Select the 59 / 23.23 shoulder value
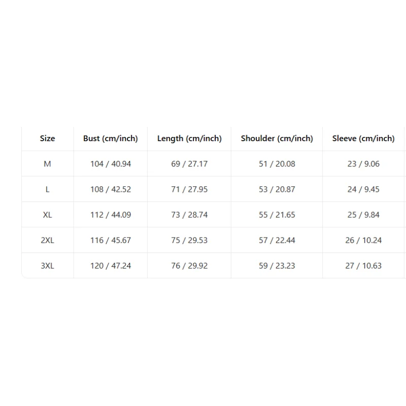The image size is (406, 406). point(277,266)
